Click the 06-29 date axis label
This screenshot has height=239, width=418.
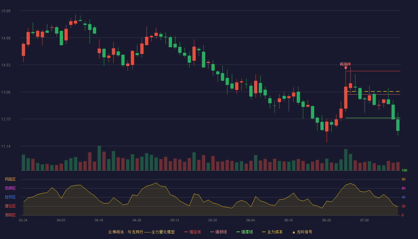[327, 220]
